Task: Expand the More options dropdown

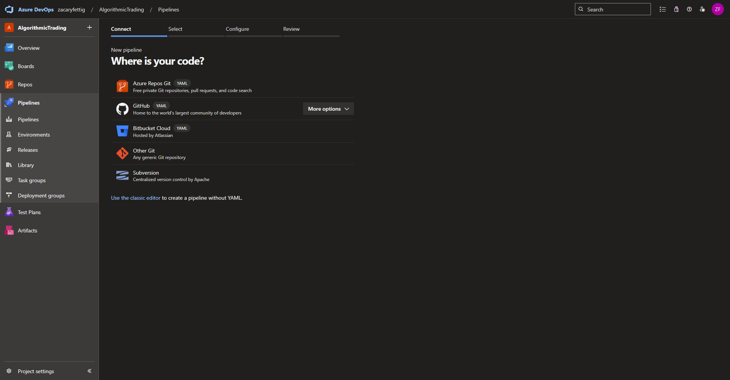Action: coord(328,109)
